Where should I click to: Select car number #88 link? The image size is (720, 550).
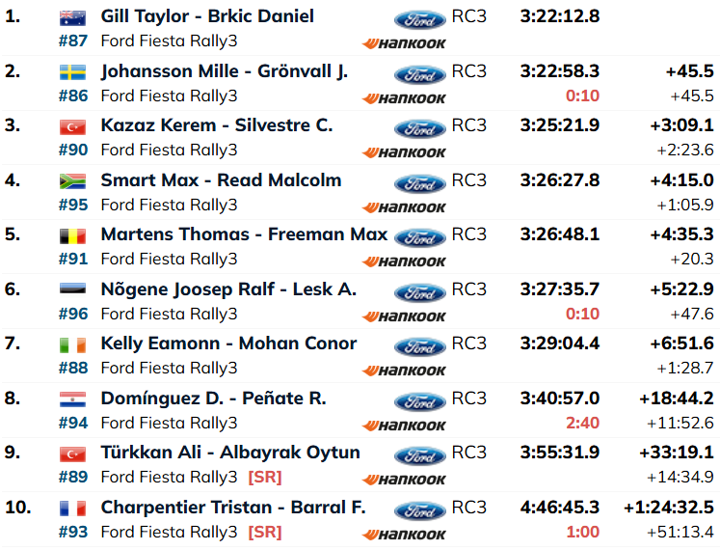pos(73,368)
